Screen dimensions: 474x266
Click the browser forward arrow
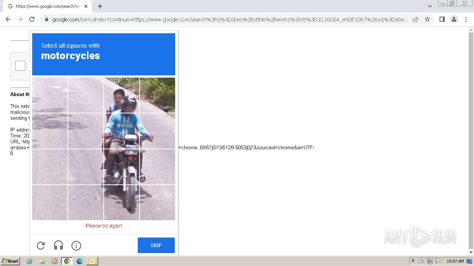(20, 19)
